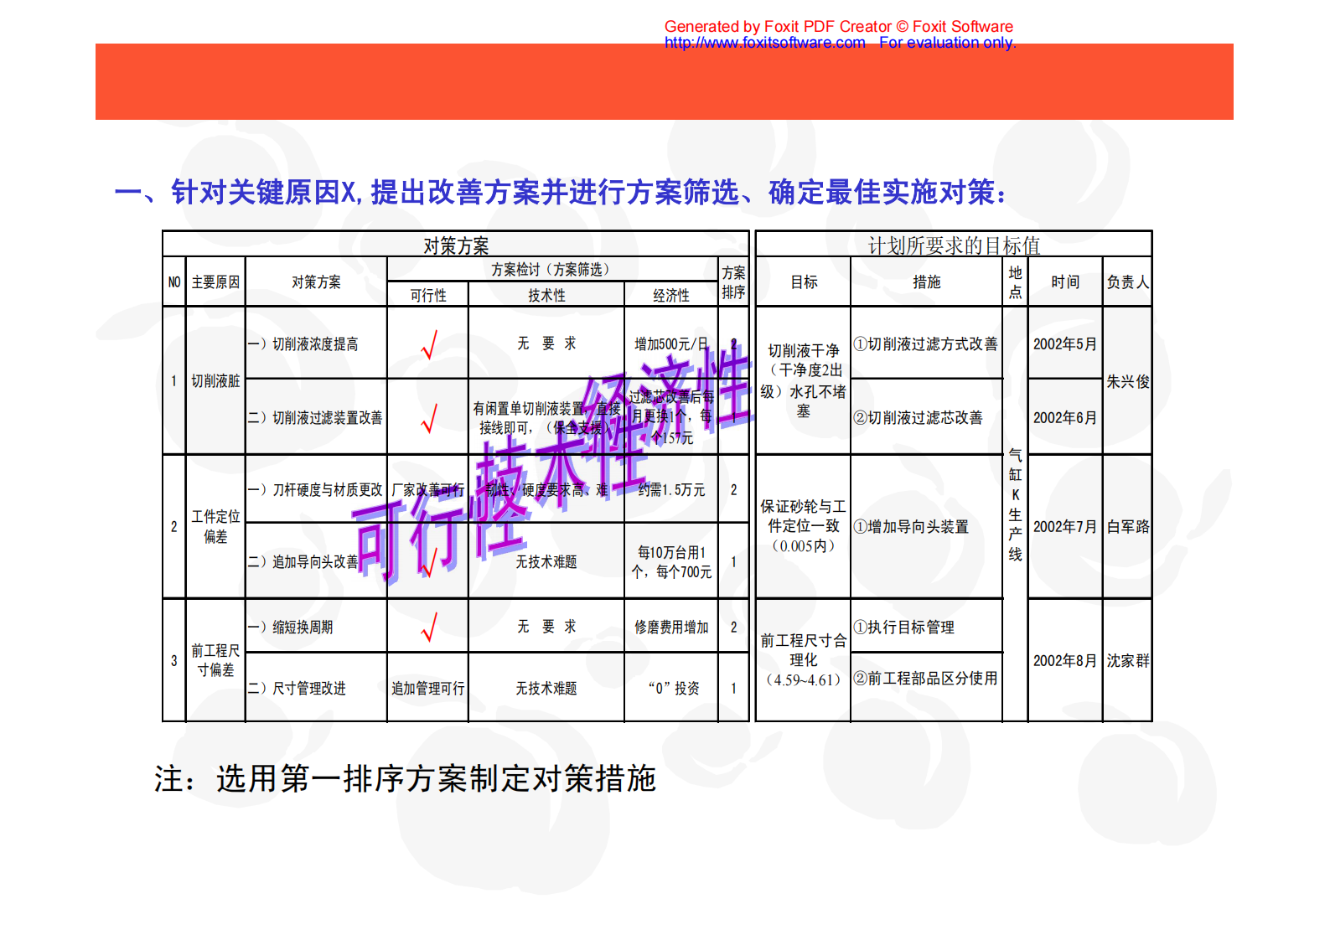Image resolution: width=1330 pixels, height=940 pixels.
Task: Select the "切削液脏" cause cell
Action: coord(215,381)
